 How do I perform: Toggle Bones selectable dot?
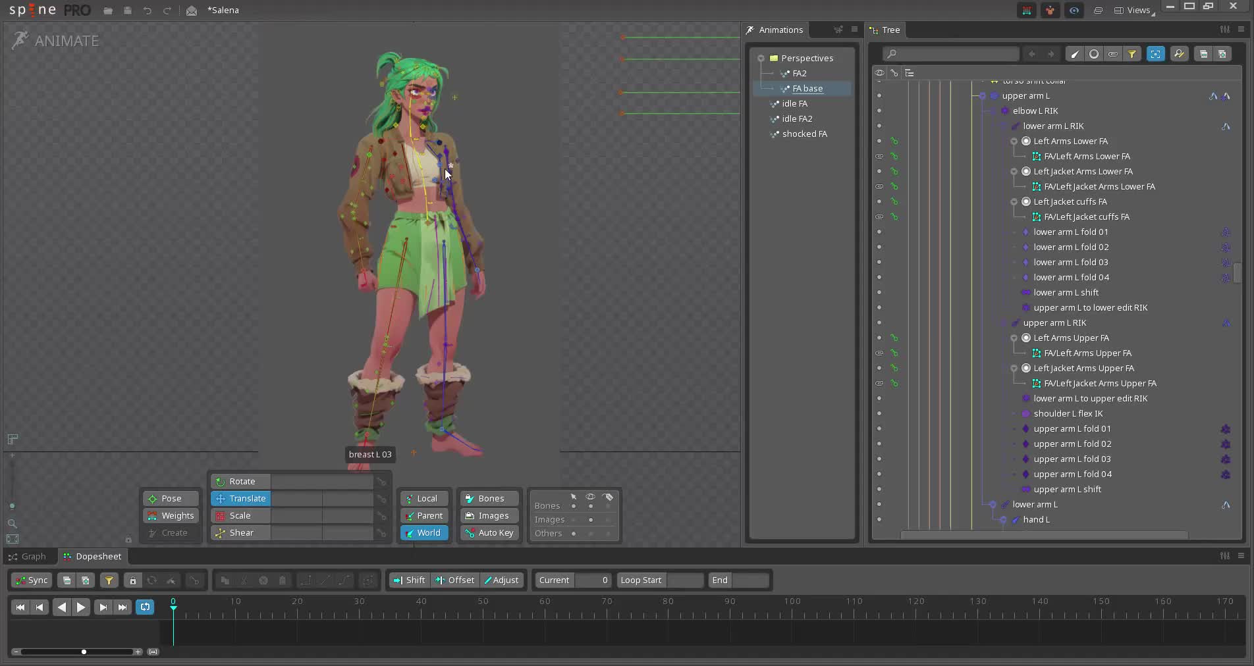tap(574, 506)
